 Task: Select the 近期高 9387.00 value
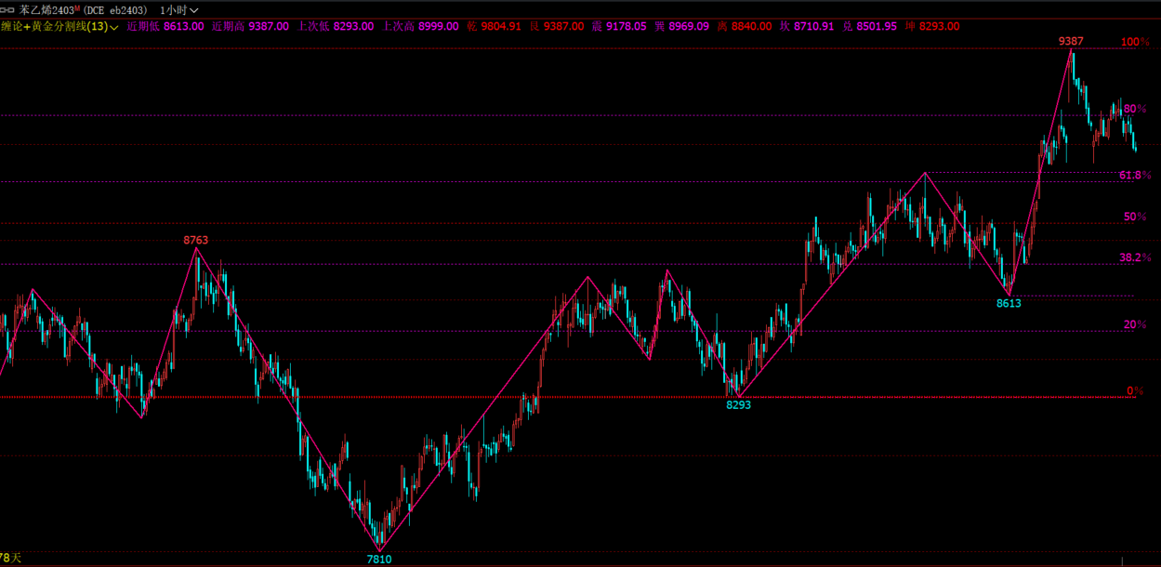(250, 26)
